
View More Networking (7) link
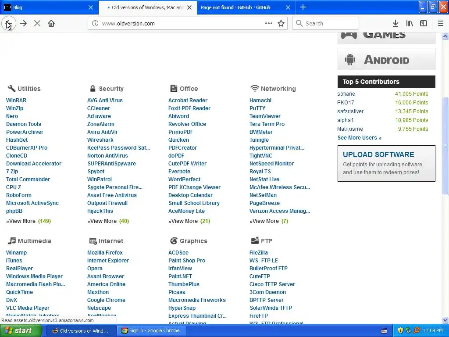269,221
